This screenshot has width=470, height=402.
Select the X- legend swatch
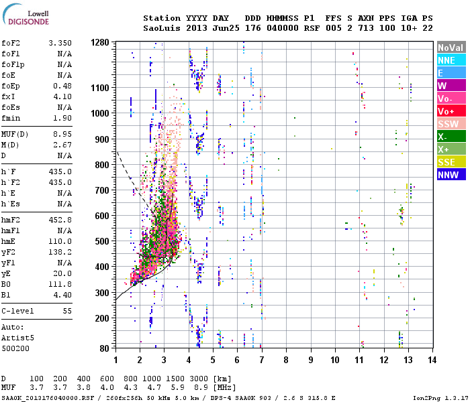[451, 137]
